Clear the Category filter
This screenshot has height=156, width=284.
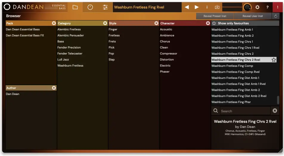coord(105,23)
